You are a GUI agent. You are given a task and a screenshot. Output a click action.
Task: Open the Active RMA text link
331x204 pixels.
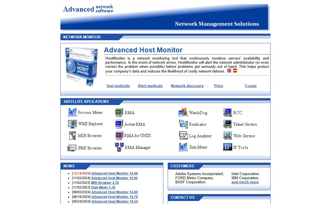coord(135,124)
